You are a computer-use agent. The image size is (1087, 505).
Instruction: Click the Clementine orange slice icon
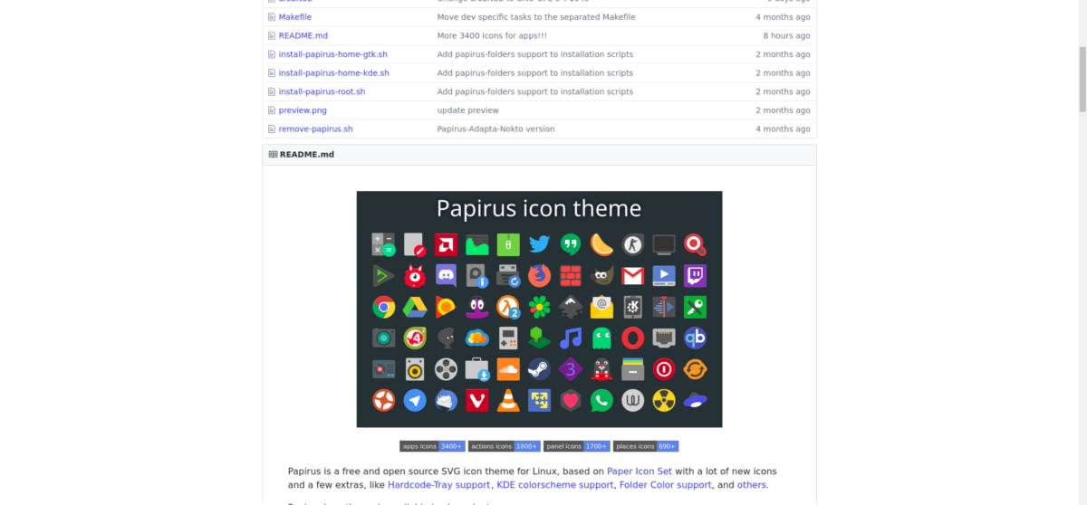tap(601, 244)
